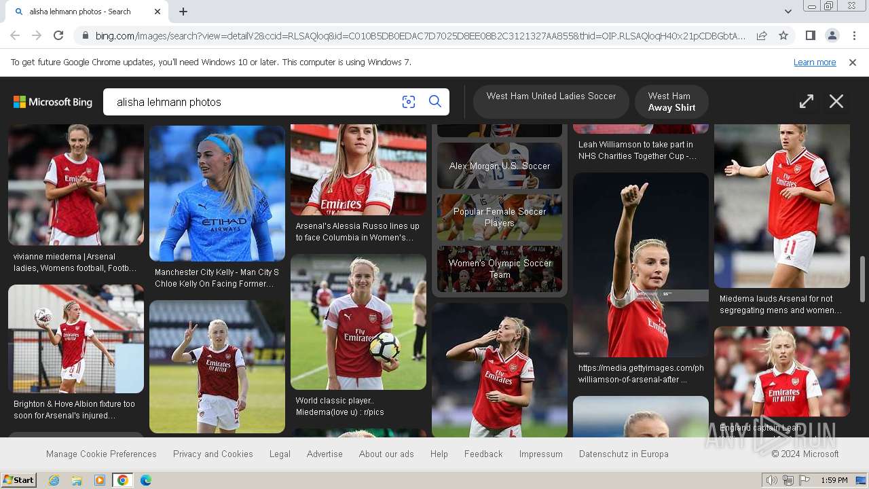Toggle Chrome side panel
The height and width of the screenshot is (489, 869).
point(810,35)
